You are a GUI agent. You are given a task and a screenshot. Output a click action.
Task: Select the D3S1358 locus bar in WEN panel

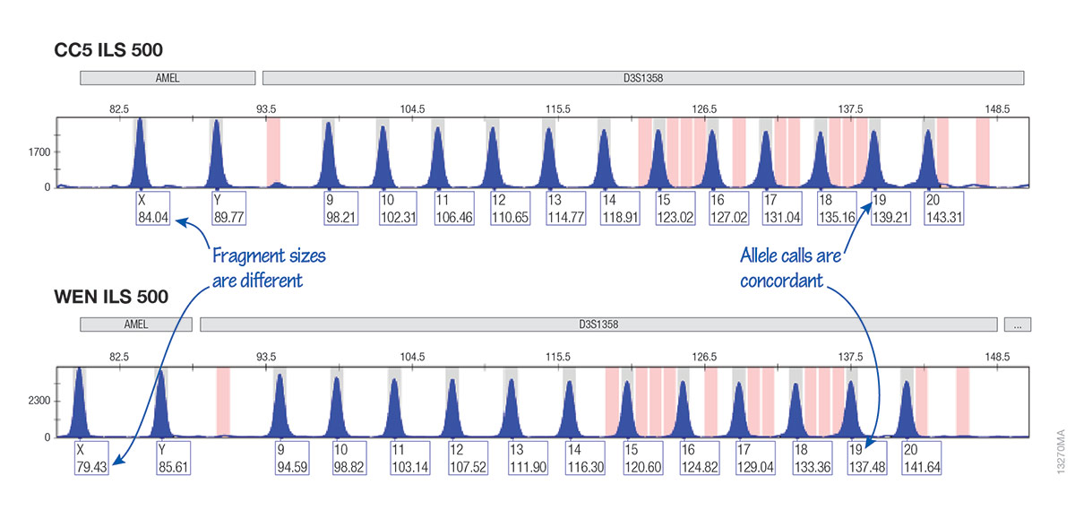click(x=598, y=324)
